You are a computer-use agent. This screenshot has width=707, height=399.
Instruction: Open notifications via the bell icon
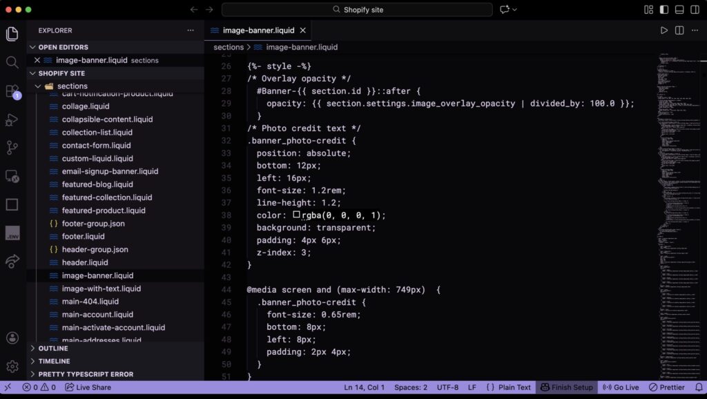[699, 387]
